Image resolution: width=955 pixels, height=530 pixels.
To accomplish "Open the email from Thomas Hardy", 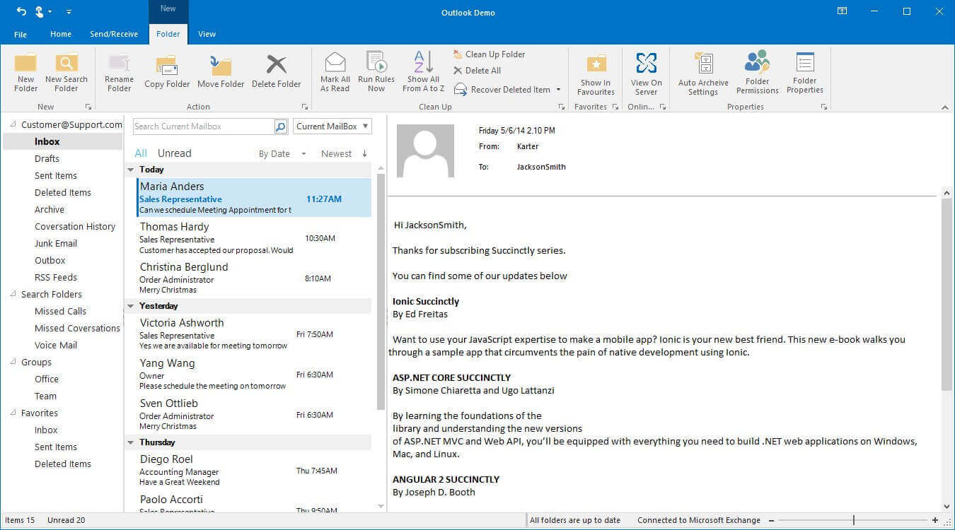I will (254, 238).
